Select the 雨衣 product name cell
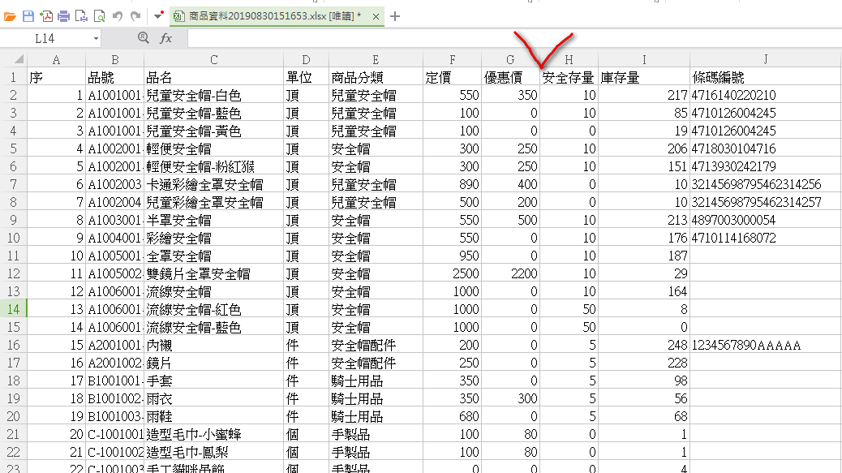Image resolution: width=842 pixels, height=473 pixels. 213,398
